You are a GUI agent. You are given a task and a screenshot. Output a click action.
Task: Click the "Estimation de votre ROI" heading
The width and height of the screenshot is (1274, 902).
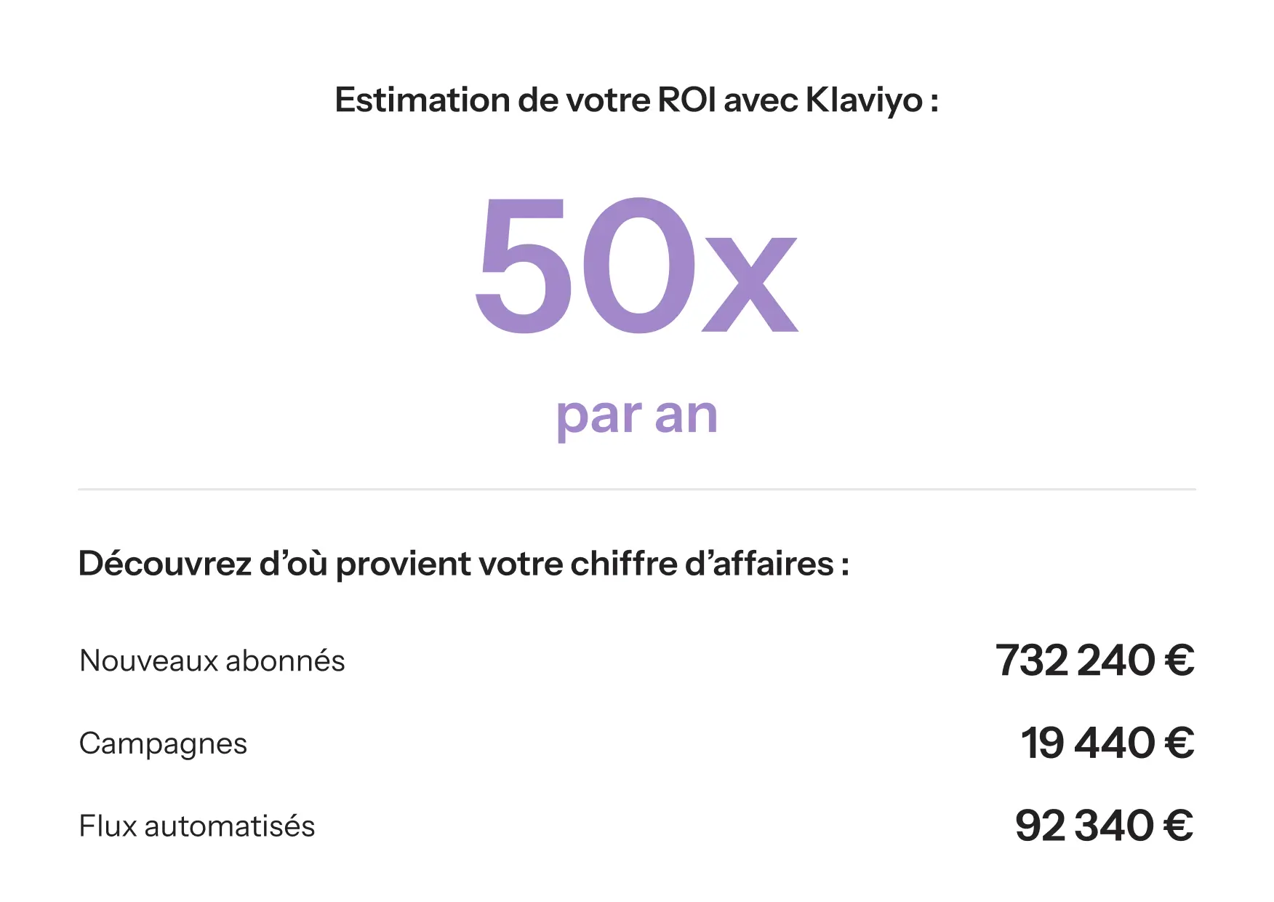[x=636, y=101]
